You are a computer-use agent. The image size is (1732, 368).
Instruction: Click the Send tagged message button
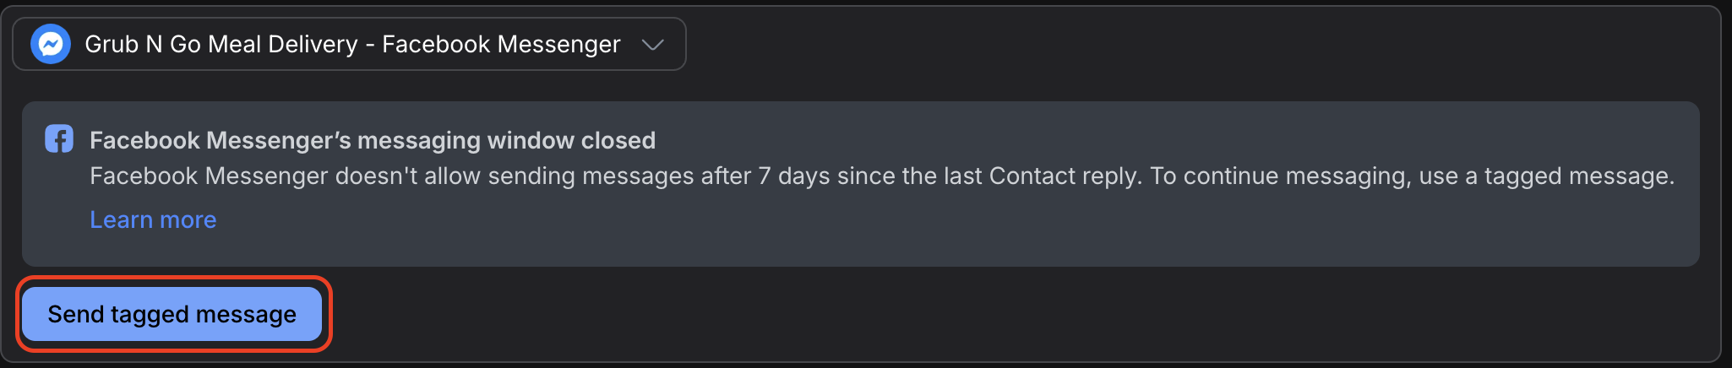[172, 314]
